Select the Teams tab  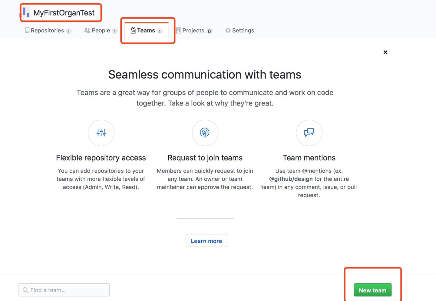pyautogui.click(x=146, y=31)
